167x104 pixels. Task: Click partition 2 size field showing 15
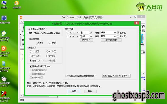coord(86,36)
